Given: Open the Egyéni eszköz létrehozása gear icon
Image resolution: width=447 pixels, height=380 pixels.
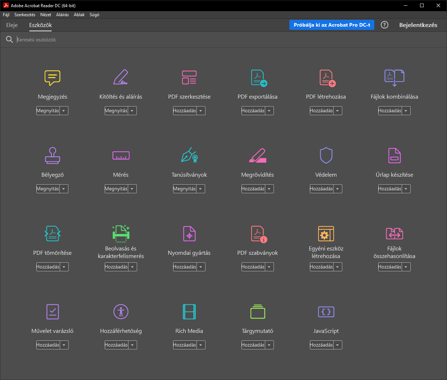Looking at the screenshot, I should click(x=326, y=234).
